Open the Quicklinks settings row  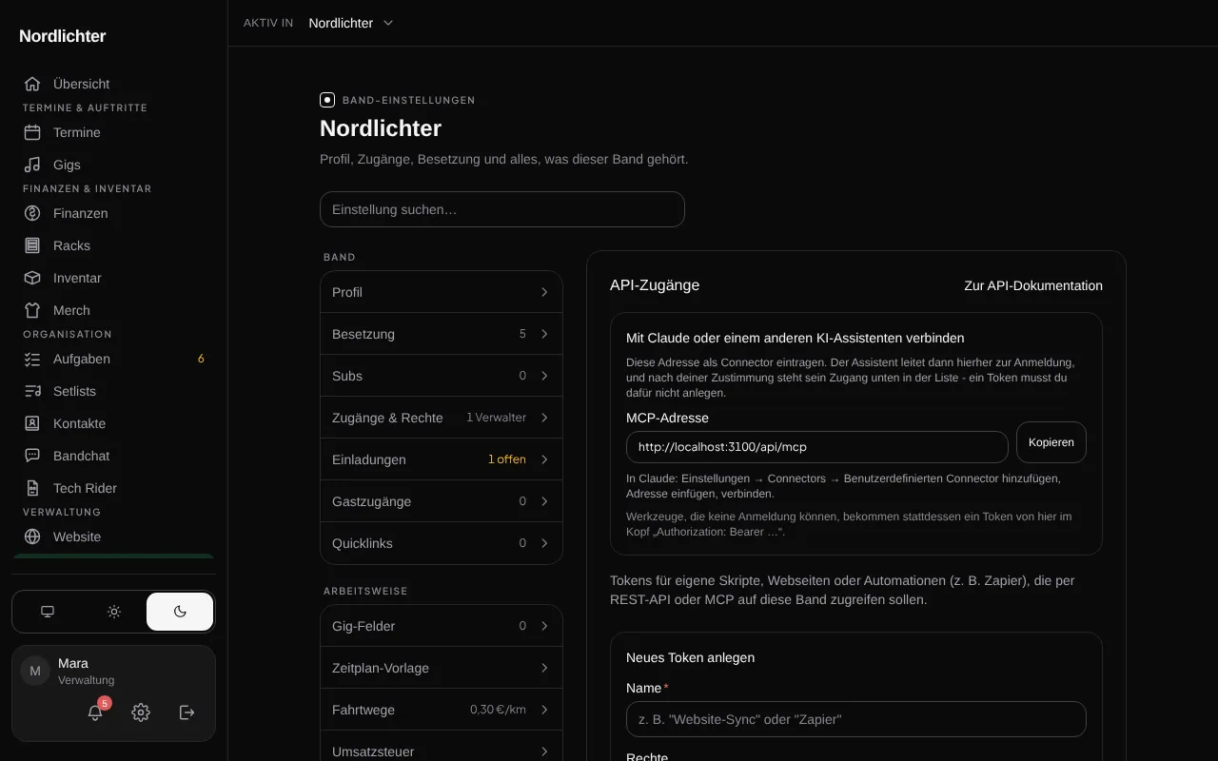(442, 543)
